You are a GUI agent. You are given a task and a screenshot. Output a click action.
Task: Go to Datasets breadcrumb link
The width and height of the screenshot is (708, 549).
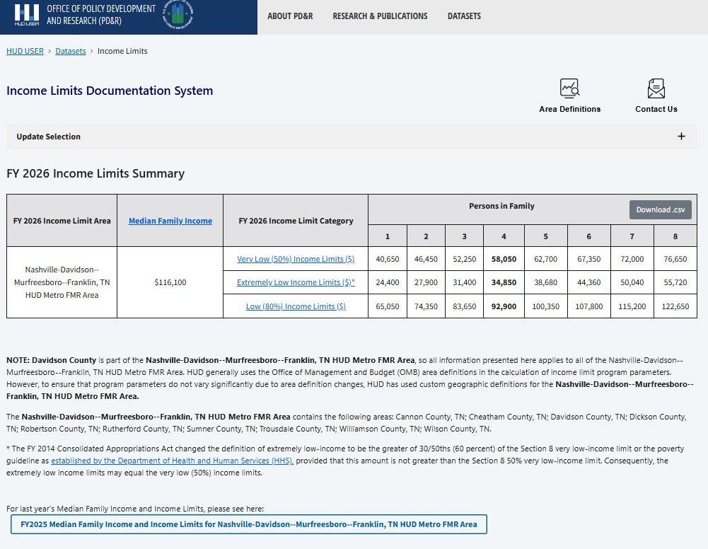pyautogui.click(x=71, y=51)
